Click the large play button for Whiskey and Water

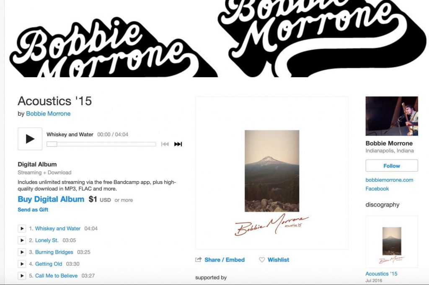coord(30,139)
